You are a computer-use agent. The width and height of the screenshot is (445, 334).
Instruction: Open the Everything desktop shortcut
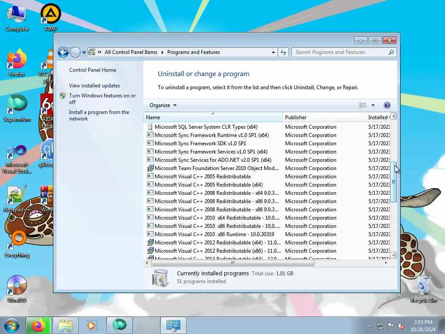click(17, 244)
